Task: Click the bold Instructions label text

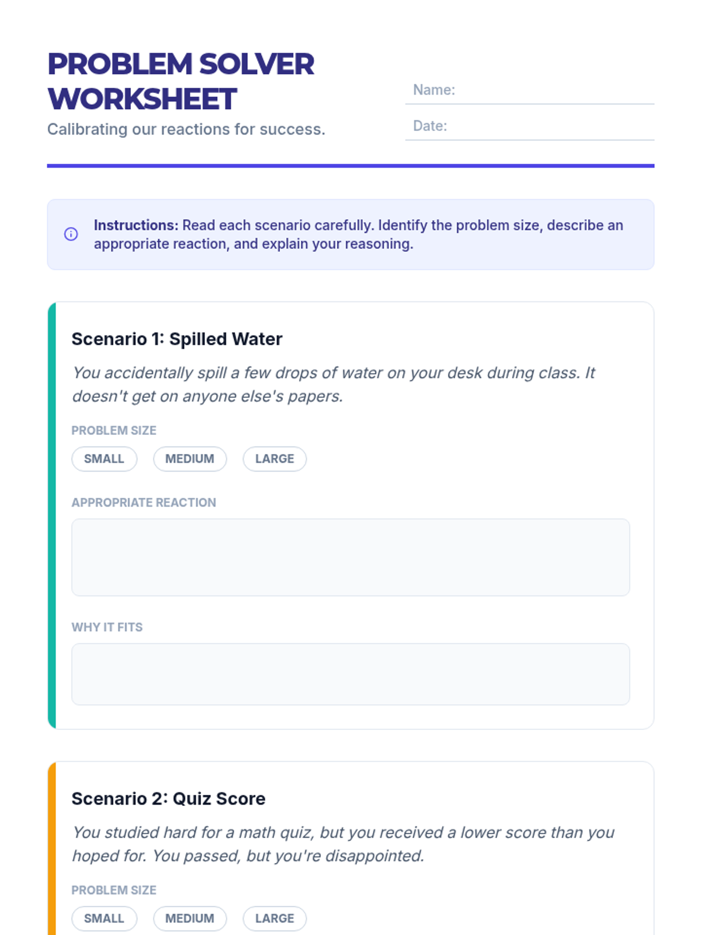Action: coord(136,226)
